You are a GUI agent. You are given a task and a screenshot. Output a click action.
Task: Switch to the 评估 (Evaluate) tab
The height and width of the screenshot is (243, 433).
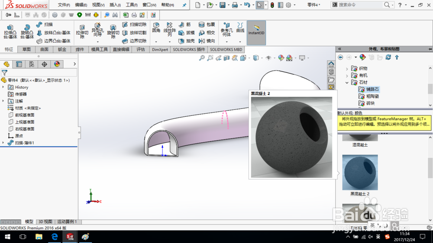pos(141,49)
